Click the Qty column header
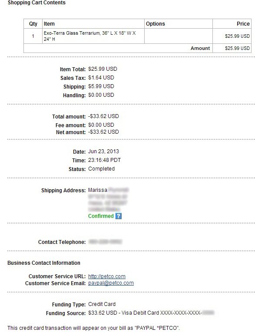The width and height of the screenshot is (255, 332). [33, 24]
